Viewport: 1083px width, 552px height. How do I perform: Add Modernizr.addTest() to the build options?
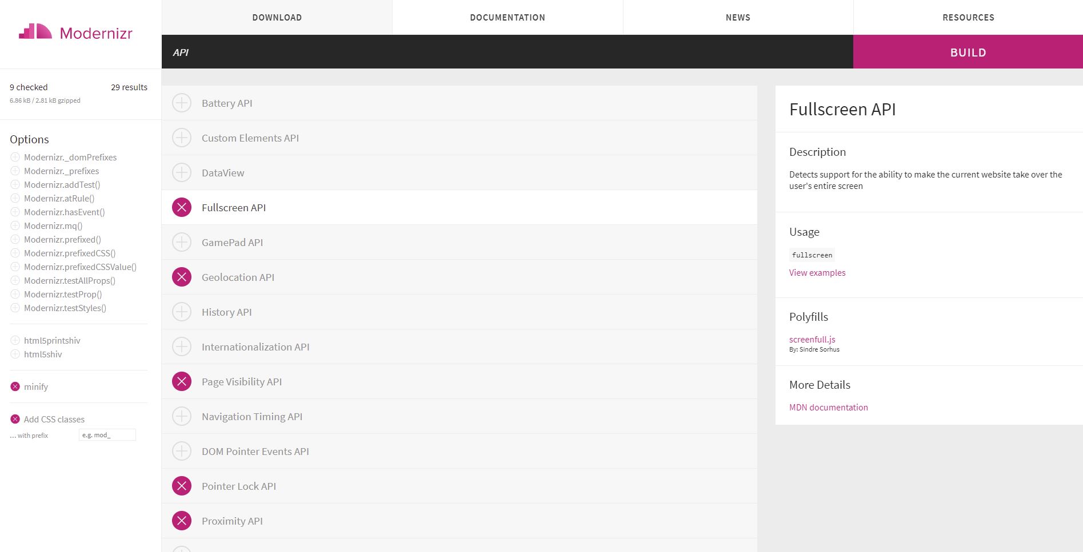(15, 184)
